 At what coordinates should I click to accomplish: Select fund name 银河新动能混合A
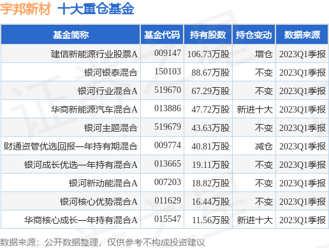click(x=103, y=183)
